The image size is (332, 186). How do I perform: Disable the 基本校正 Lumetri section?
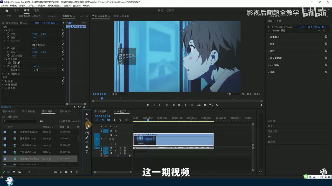[326, 37]
